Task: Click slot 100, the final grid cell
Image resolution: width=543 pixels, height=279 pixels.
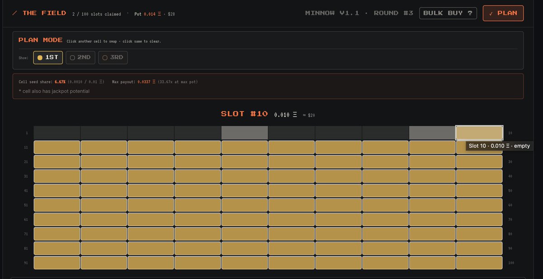Action: (x=479, y=263)
